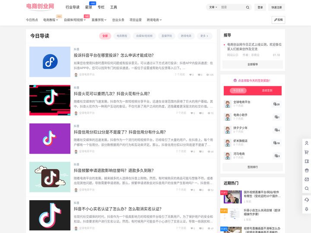
Task: Click the coin icon for 虾米旗舰店 sign-in row
Action: coord(275,143)
